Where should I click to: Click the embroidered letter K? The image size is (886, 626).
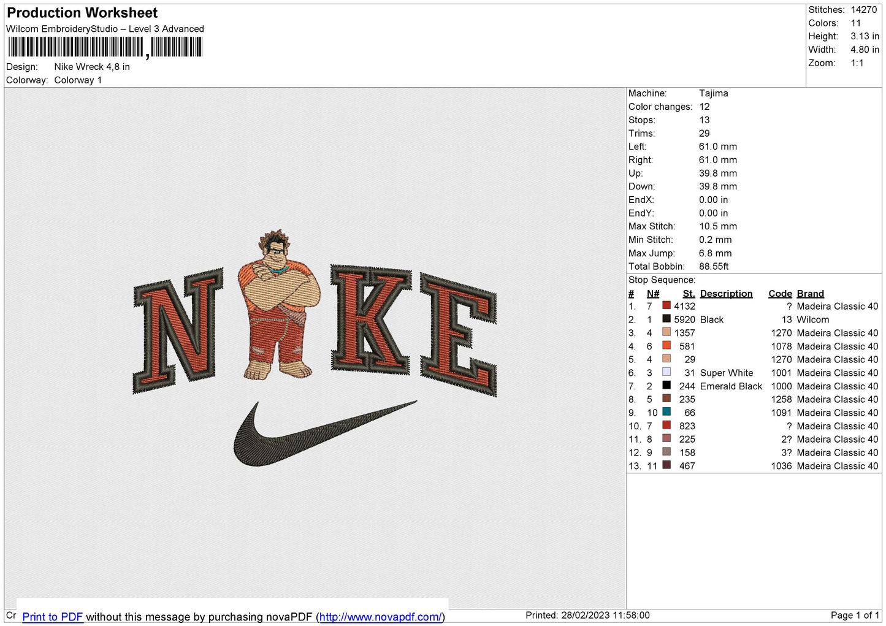click(x=371, y=319)
